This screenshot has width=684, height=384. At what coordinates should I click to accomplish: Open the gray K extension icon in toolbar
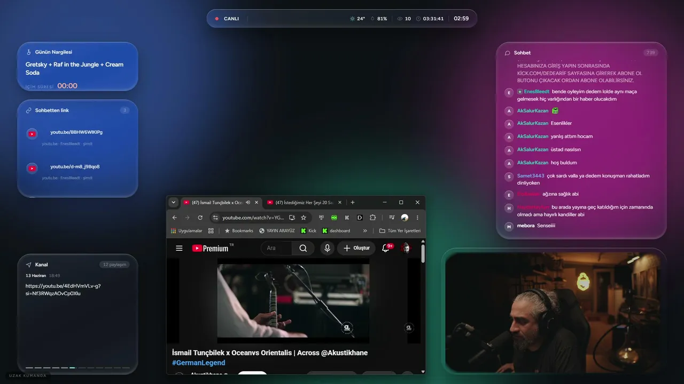click(x=347, y=218)
